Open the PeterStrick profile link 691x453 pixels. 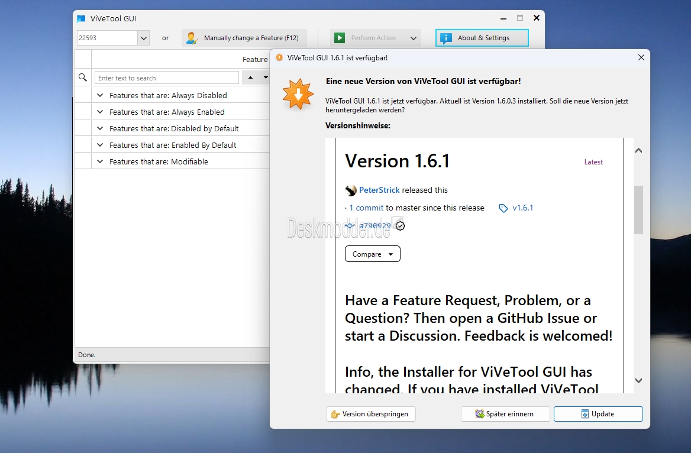pyautogui.click(x=379, y=190)
